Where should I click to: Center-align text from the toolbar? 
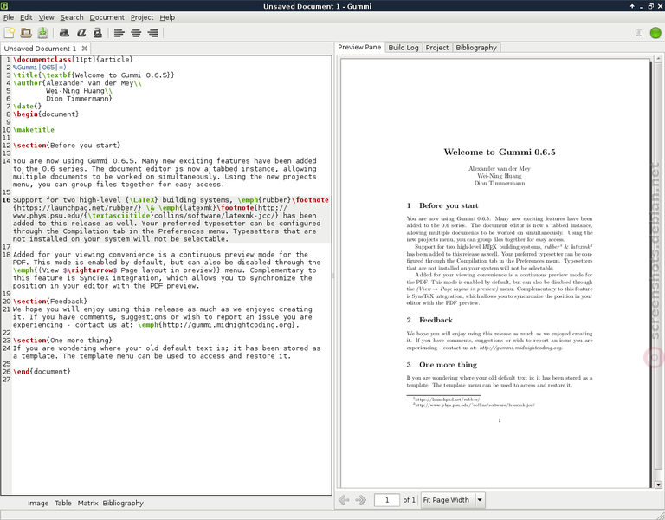pyautogui.click(x=136, y=33)
